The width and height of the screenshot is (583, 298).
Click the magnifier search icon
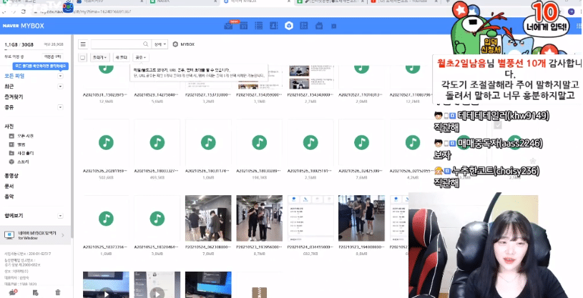pyautogui.click(x=146, y=44)
